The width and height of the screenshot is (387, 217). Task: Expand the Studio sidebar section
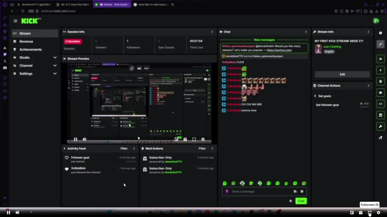click(55, 58)
